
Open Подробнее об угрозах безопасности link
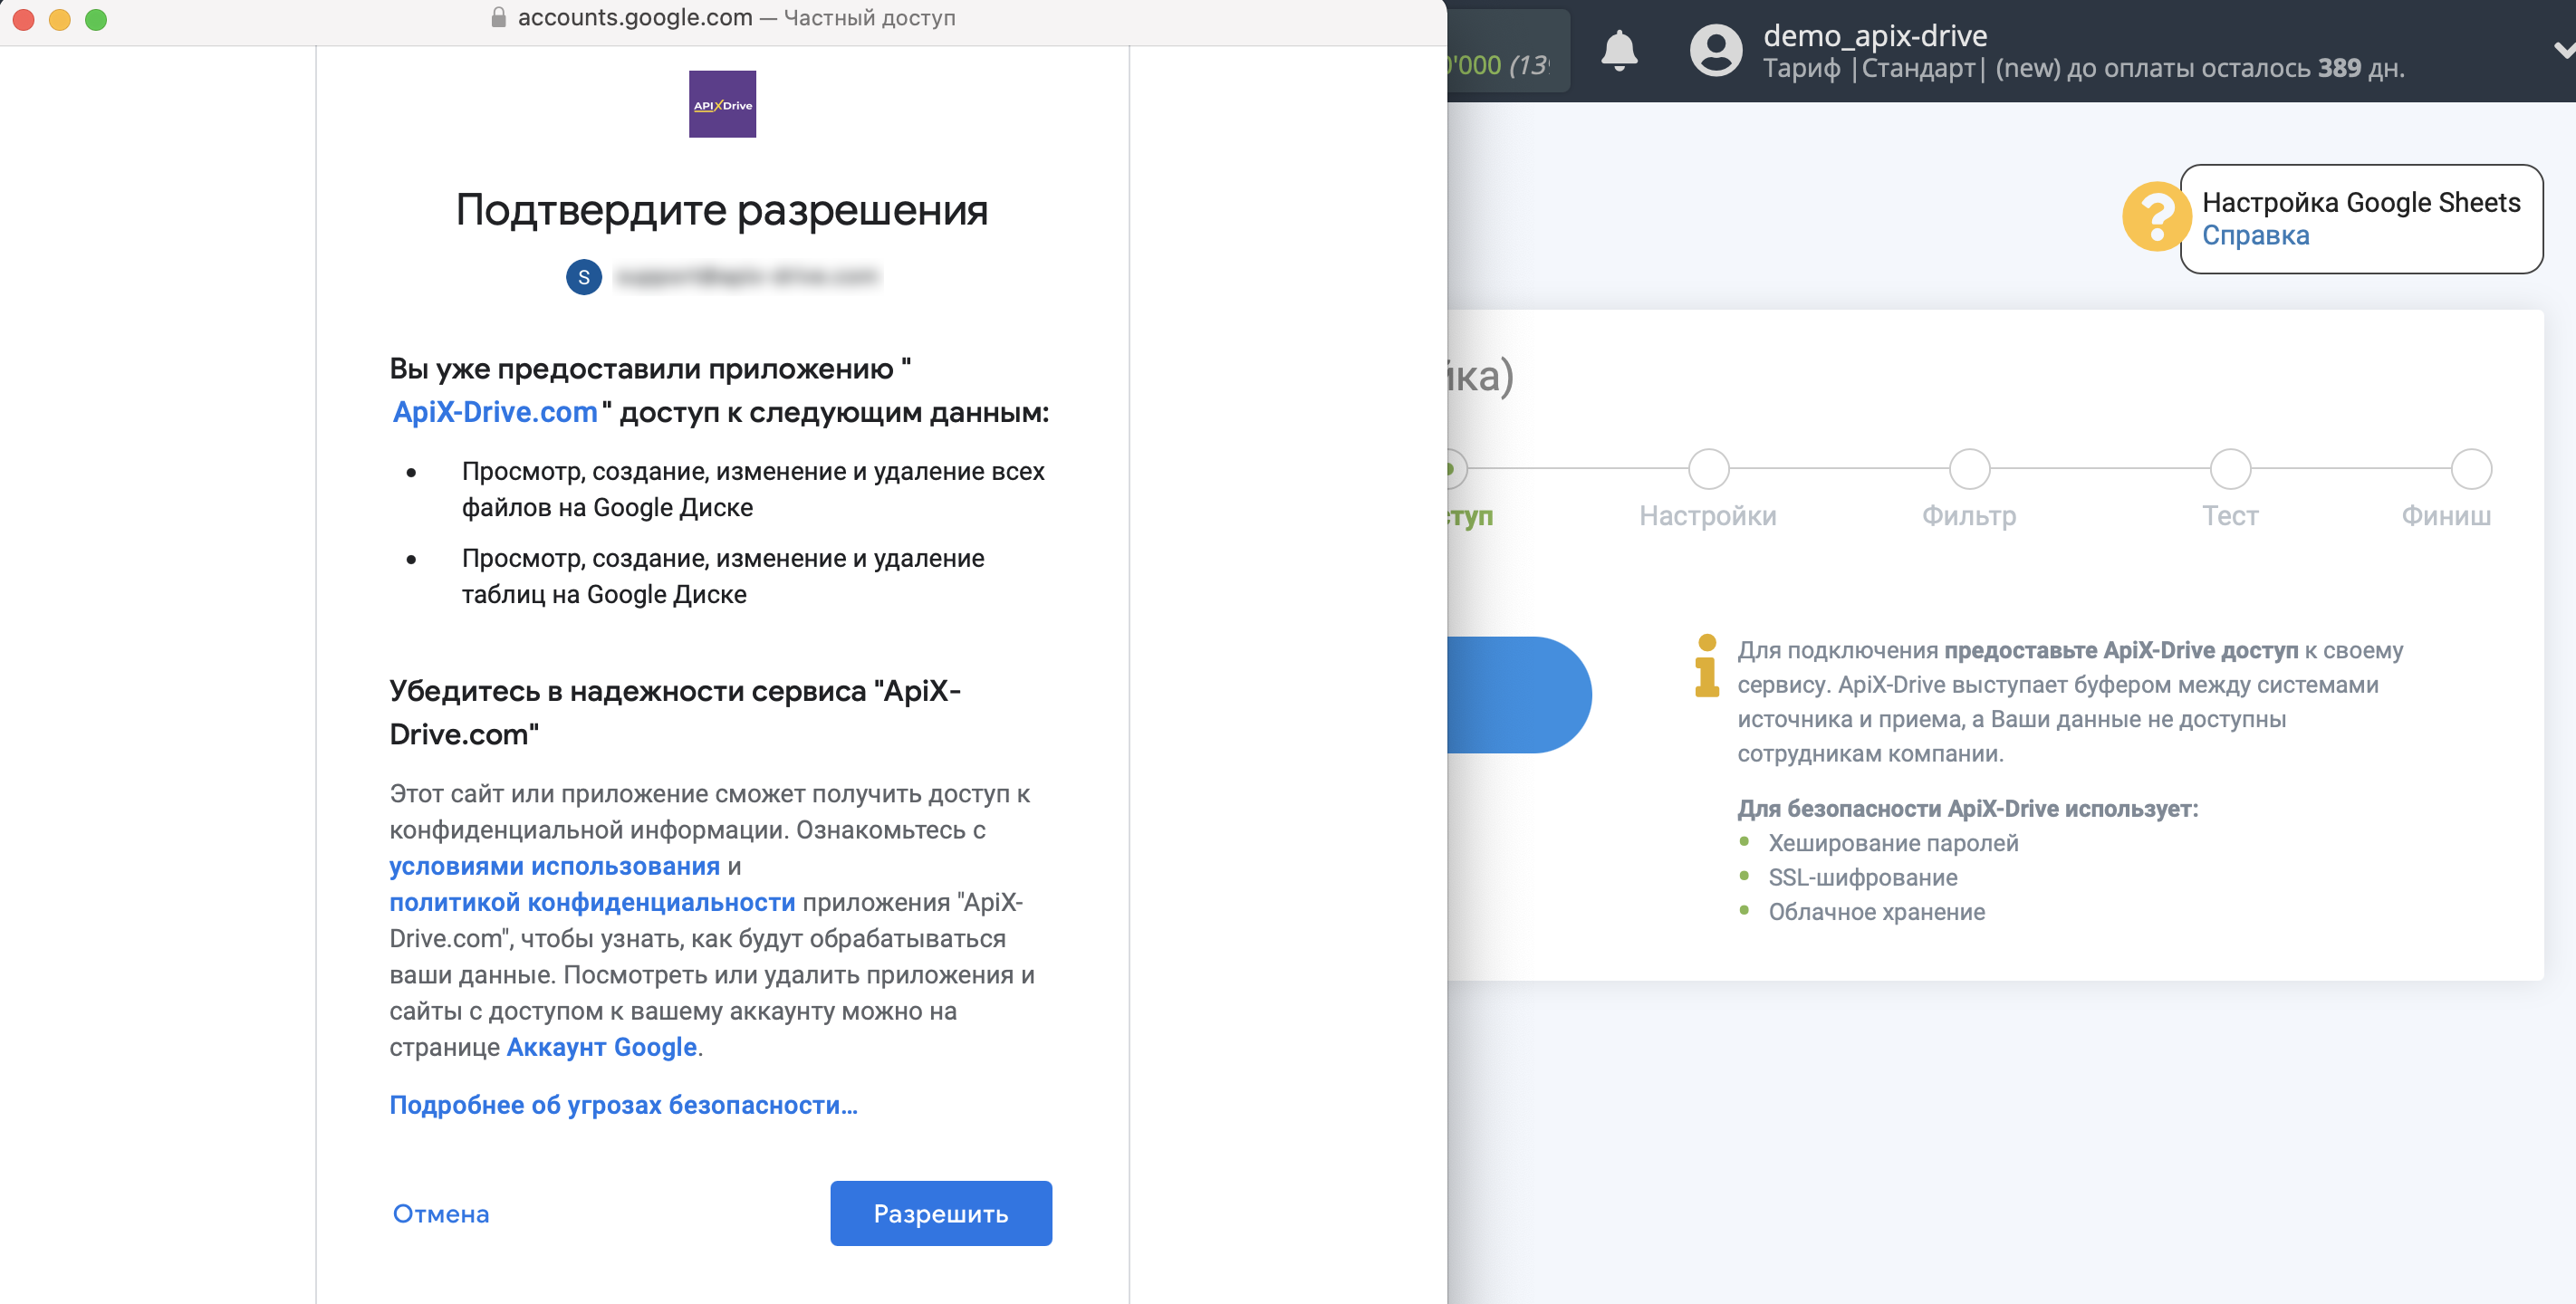coord(623,1105)
